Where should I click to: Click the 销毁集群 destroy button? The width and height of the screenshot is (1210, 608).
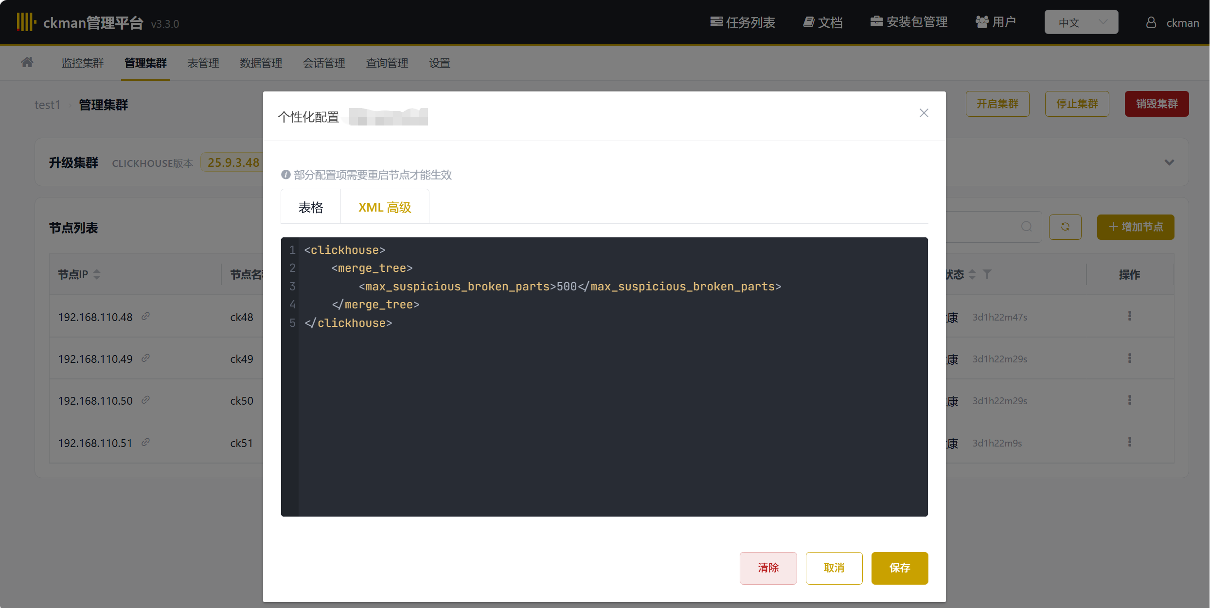[1157, 104]
